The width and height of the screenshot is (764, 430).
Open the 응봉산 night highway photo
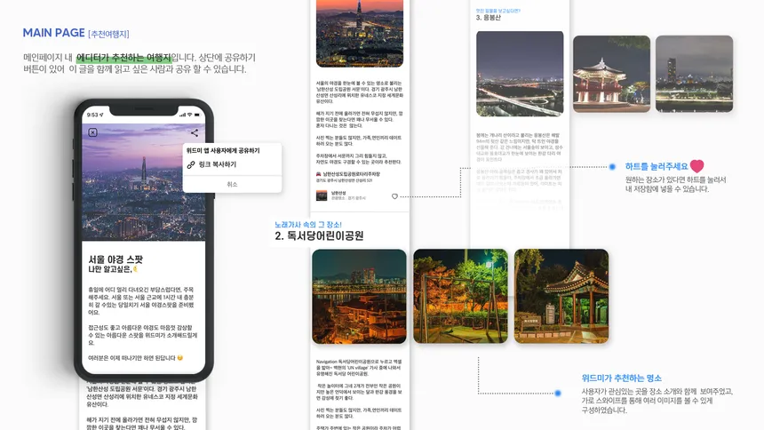coord(520,74)
